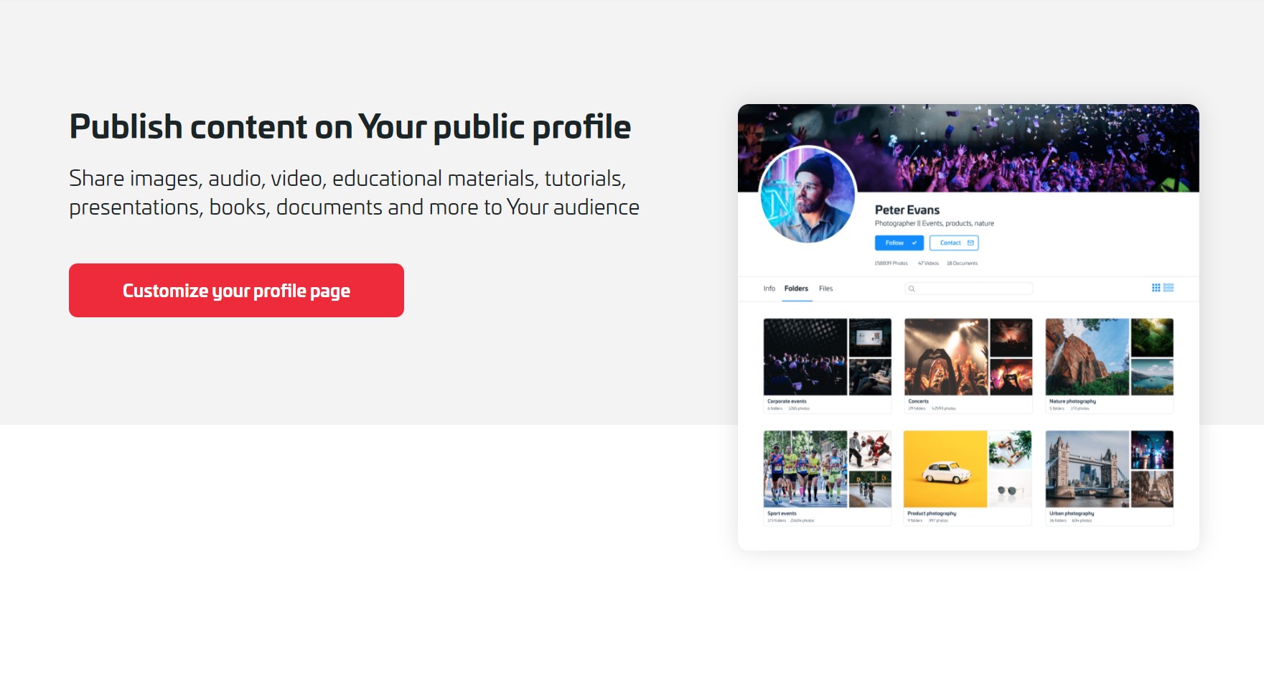Click inside the search input field
Viewport: 1264px width, 692px height.
969,288
